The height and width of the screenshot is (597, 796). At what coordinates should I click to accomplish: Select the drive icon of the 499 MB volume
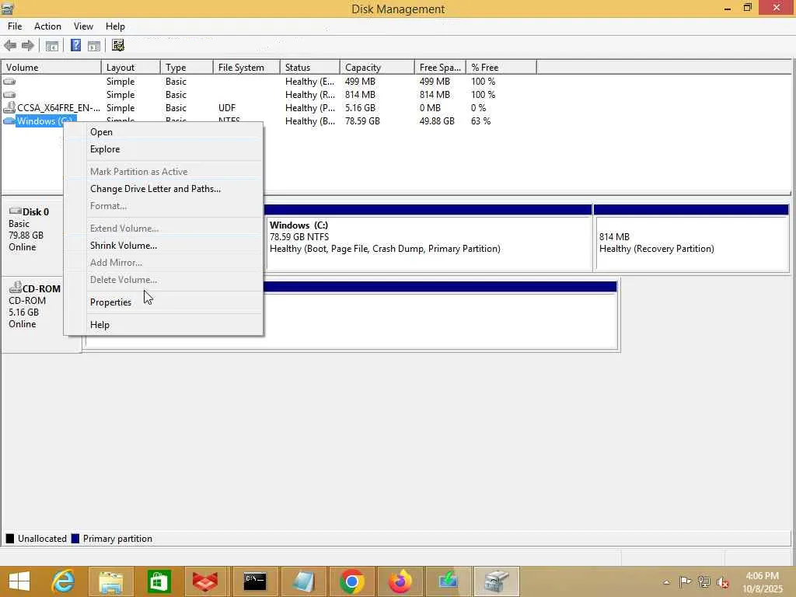pos(9,81)
